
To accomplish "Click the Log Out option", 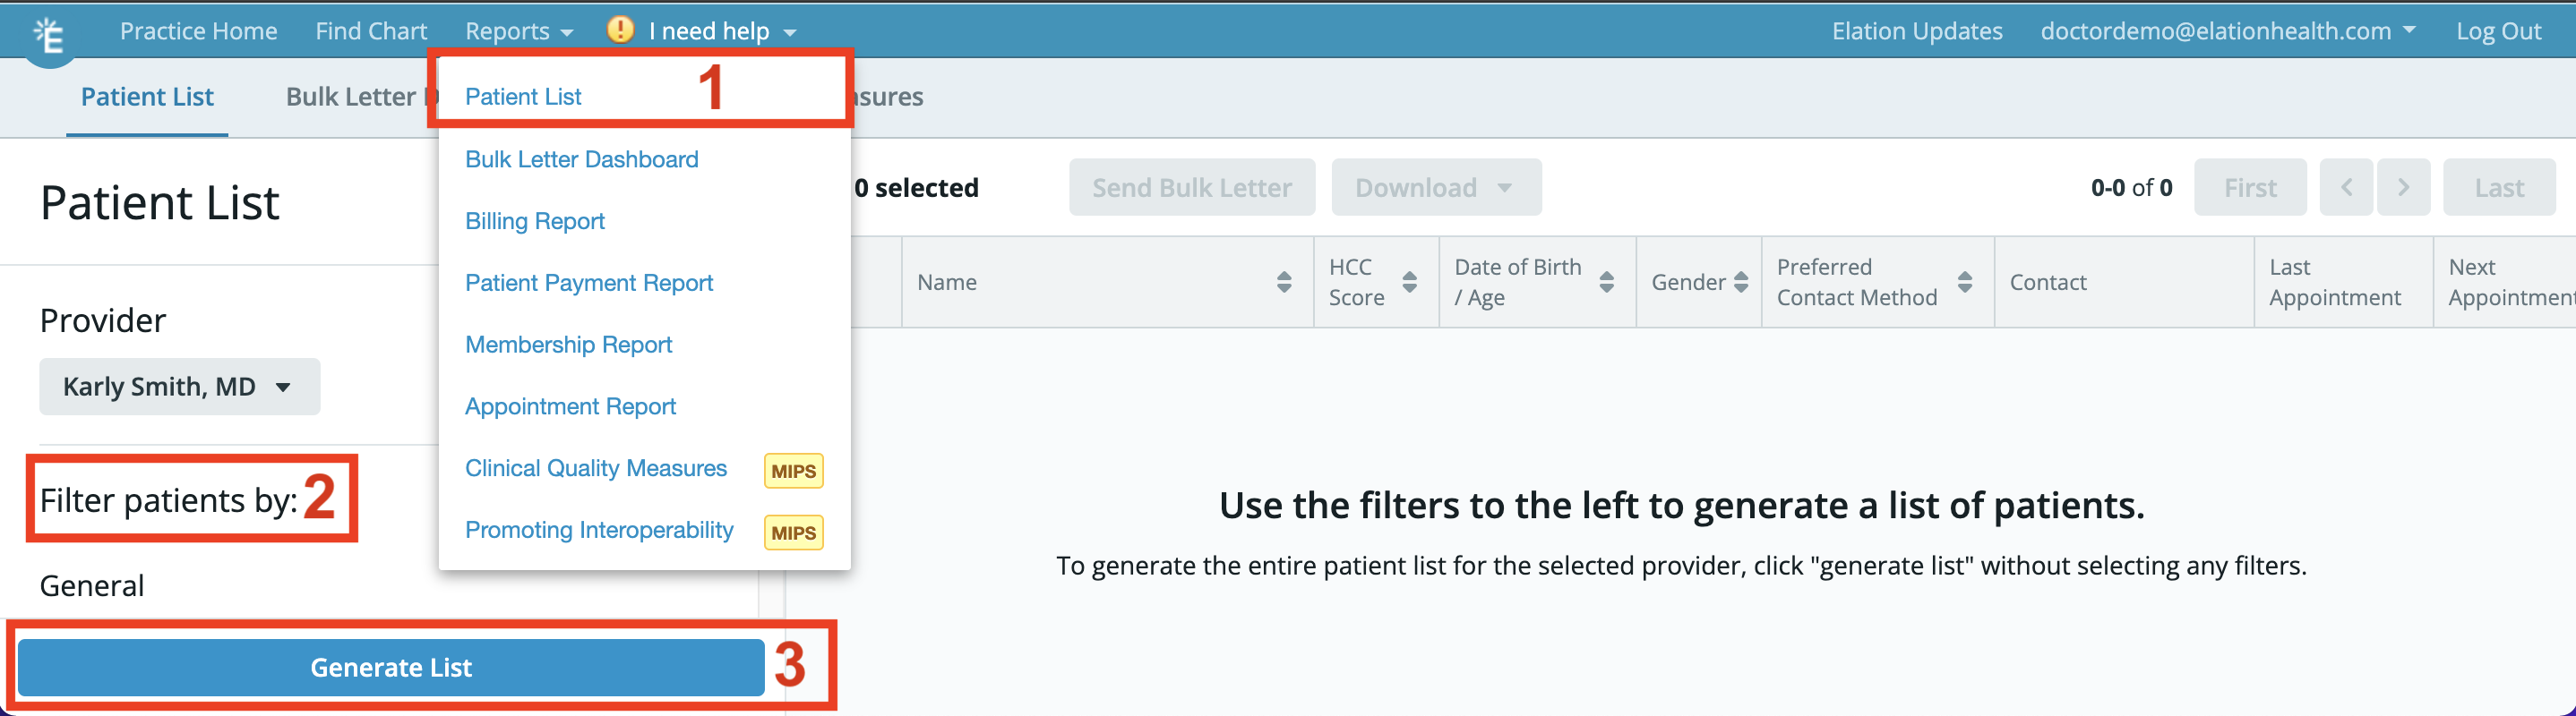I will (2499, 30).
